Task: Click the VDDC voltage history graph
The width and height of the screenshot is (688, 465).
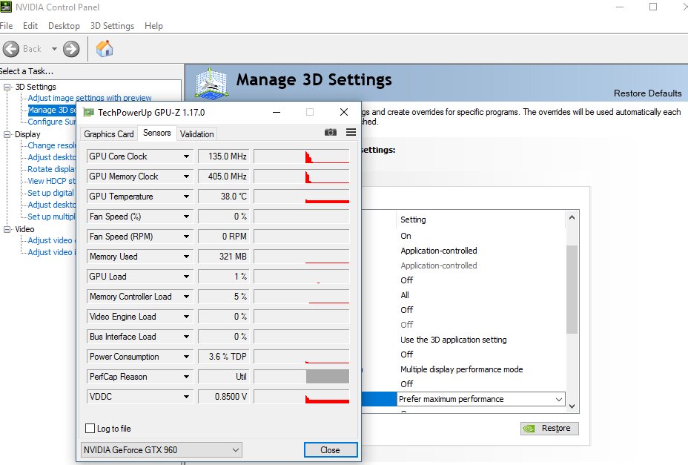Action: 302,397
